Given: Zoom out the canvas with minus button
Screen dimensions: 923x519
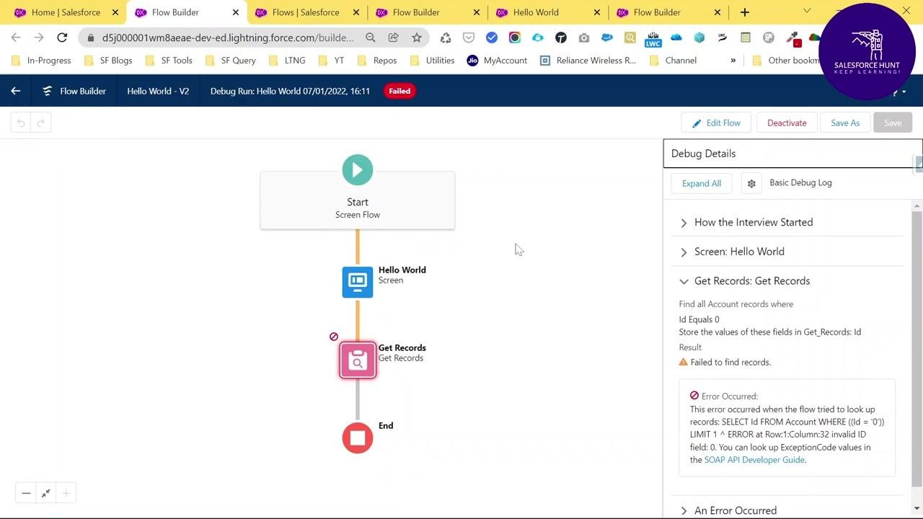Looking at the screenshot, I should (x=26, y=493).
